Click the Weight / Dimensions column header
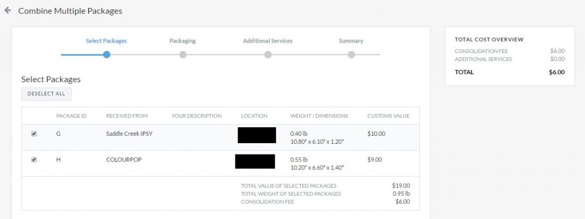 (x=319, y=116)
